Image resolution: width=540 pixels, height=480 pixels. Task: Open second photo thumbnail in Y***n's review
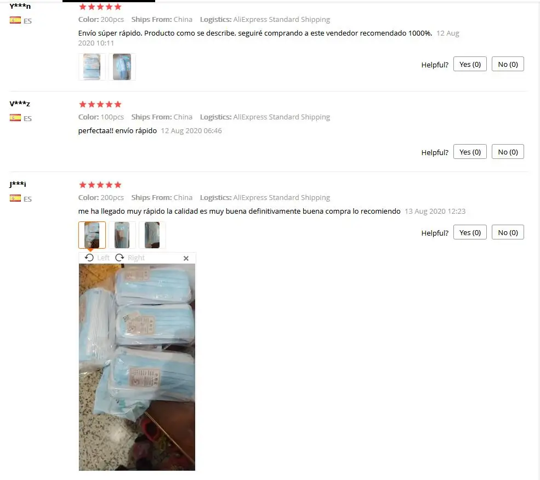tap(122, 67)
